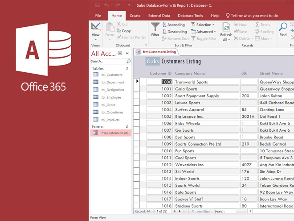The image size is (294, 221).
Task: Go to next record in navigation bar
Action: pos(176,212)
